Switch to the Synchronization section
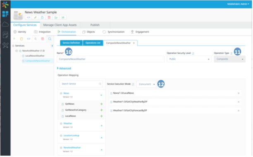The height and width of the screenshot is (157, 253). [x=114, y=32]
